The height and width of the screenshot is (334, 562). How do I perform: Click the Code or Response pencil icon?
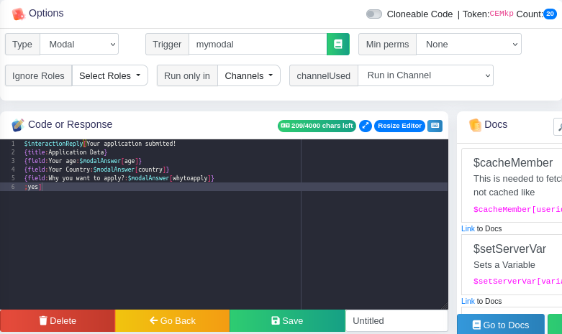click(x=18, y=125)
